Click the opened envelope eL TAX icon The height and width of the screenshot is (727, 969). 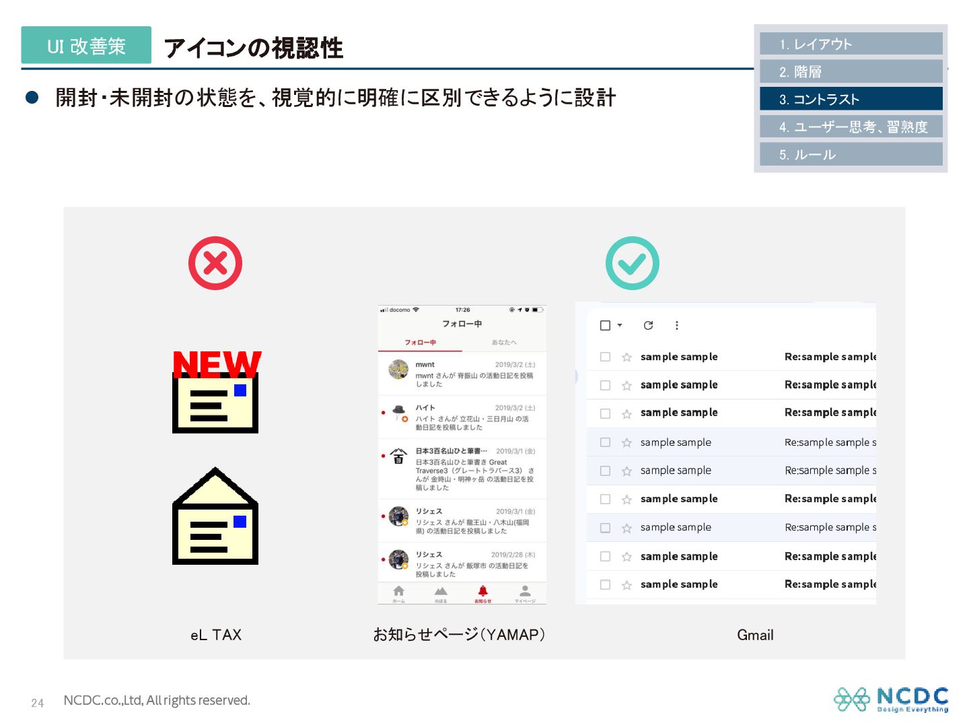215,516
